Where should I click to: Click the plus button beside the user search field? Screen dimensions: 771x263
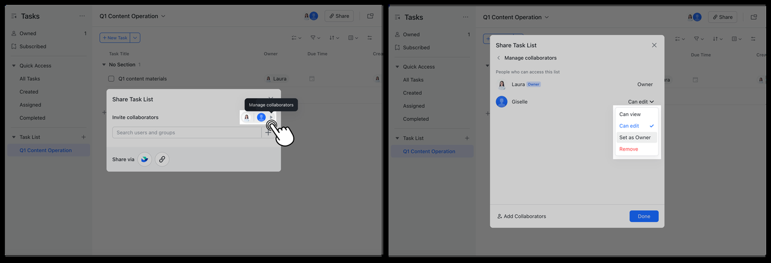pos(268,133)
